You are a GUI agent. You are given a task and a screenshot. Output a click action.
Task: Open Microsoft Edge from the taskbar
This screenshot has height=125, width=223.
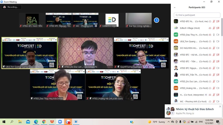click(x=36, y=122)
